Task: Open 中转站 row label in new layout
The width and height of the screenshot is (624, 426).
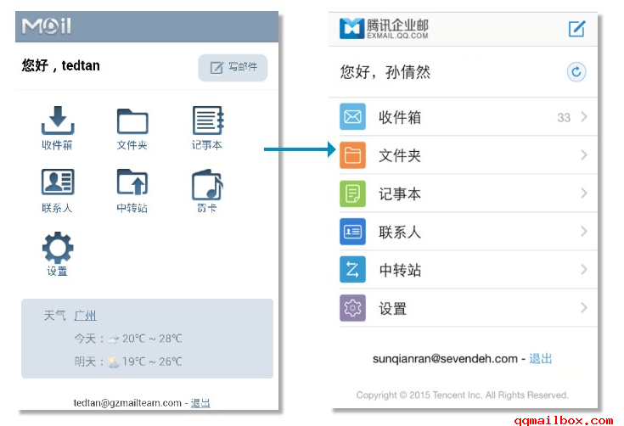Action: [400, 270]
